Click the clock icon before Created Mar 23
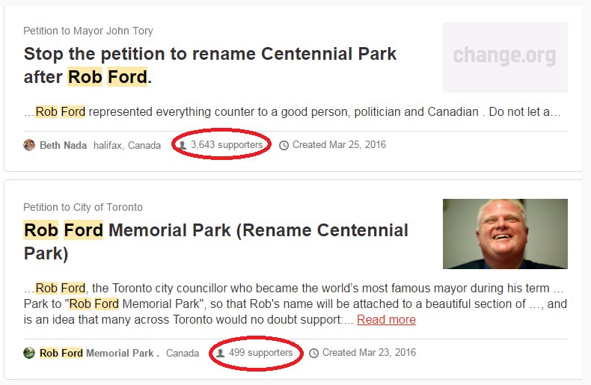Screen dimensions: 591x385 tap(313, 353)
